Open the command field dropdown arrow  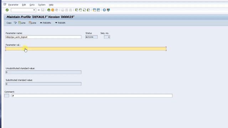click(x=34, y=10)
